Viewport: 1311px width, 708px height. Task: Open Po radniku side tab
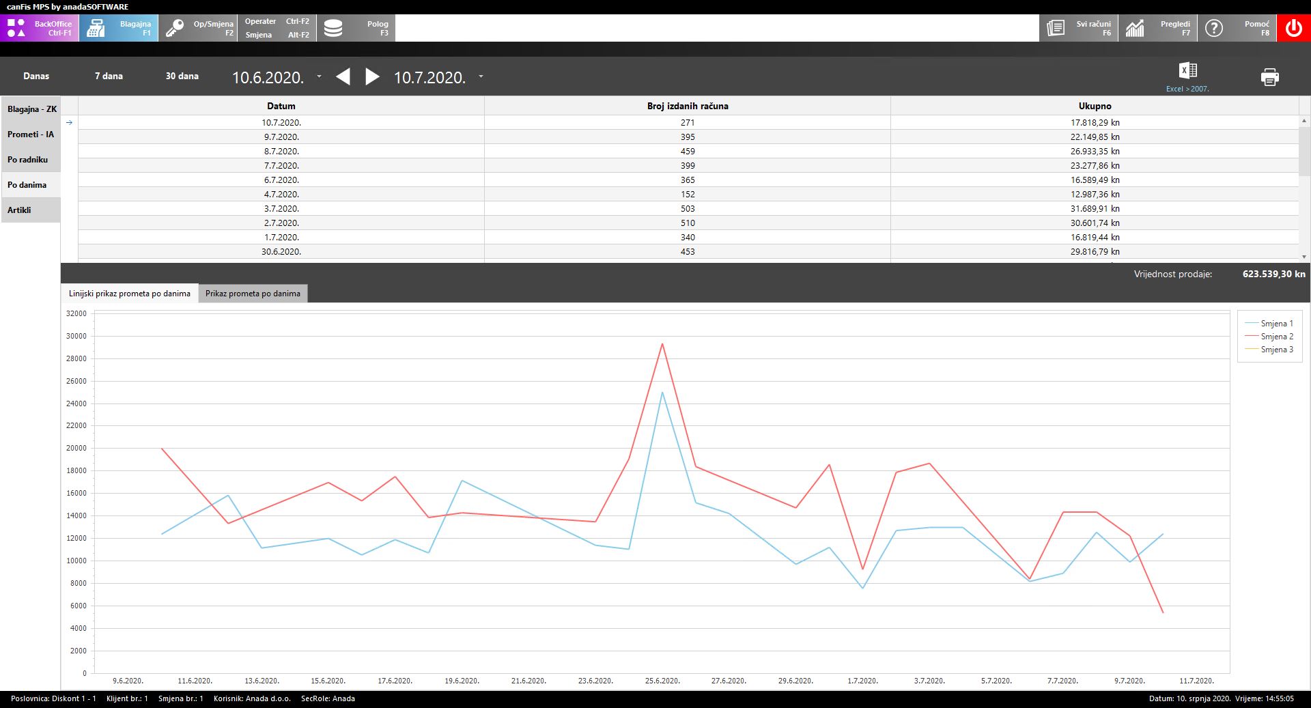coord(31,160)
